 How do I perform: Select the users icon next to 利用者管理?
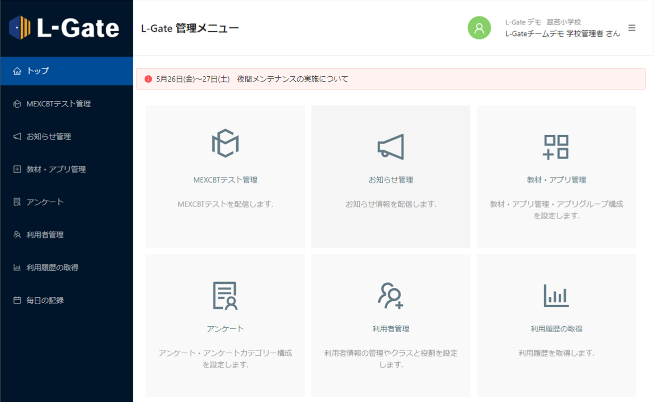coord(16,234)
